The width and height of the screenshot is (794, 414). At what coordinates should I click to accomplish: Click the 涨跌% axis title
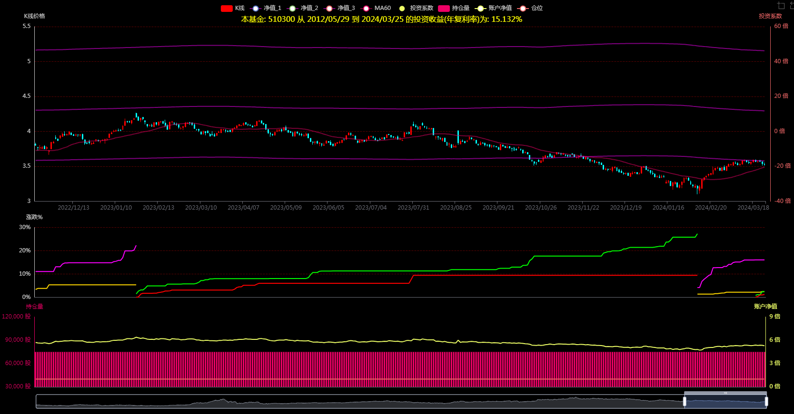pos(34,217)
